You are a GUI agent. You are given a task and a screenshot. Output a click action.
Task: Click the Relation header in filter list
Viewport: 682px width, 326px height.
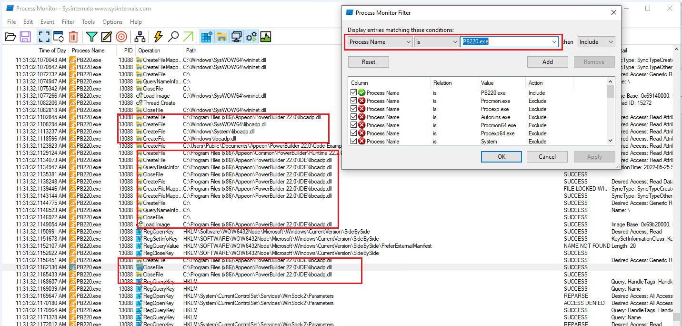(x=442, y=83)
